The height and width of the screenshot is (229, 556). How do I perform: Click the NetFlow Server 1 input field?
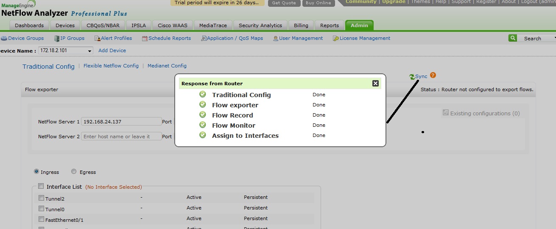pyautogui.click(x=121, y=122)
